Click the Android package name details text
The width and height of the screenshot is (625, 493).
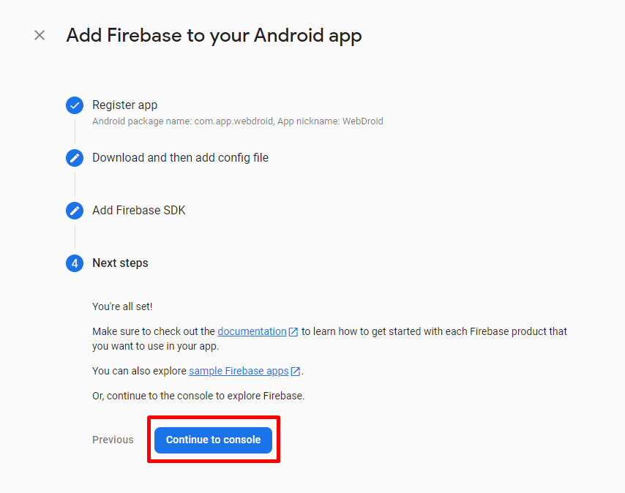pyautogui.click(x=238, y=121)
